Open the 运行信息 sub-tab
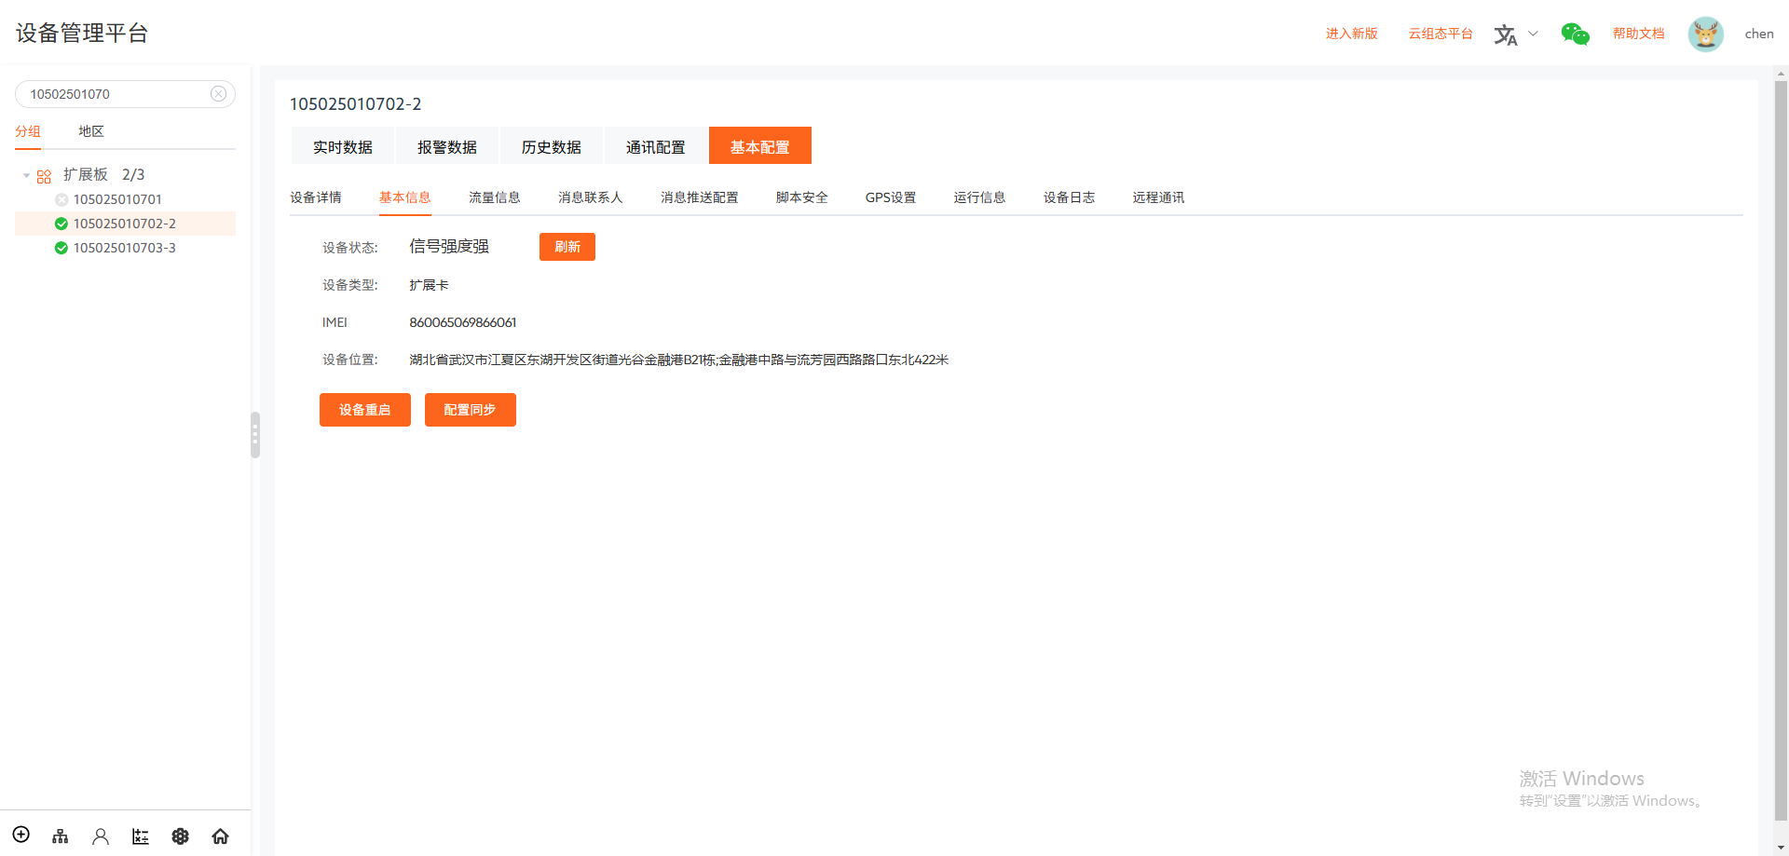This screenshot has width=1789, height=856. point(980,197)
